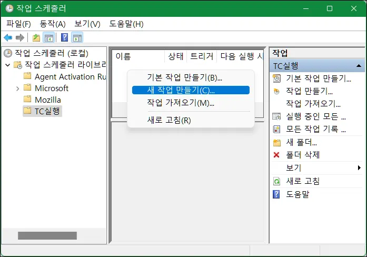
Task: Open the 보기(V) menu
Action: (x=87, y=24)
